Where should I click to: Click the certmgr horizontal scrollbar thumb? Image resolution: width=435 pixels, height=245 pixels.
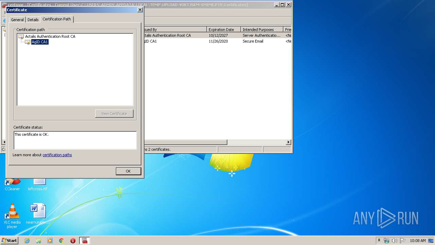tap(185, 142)
